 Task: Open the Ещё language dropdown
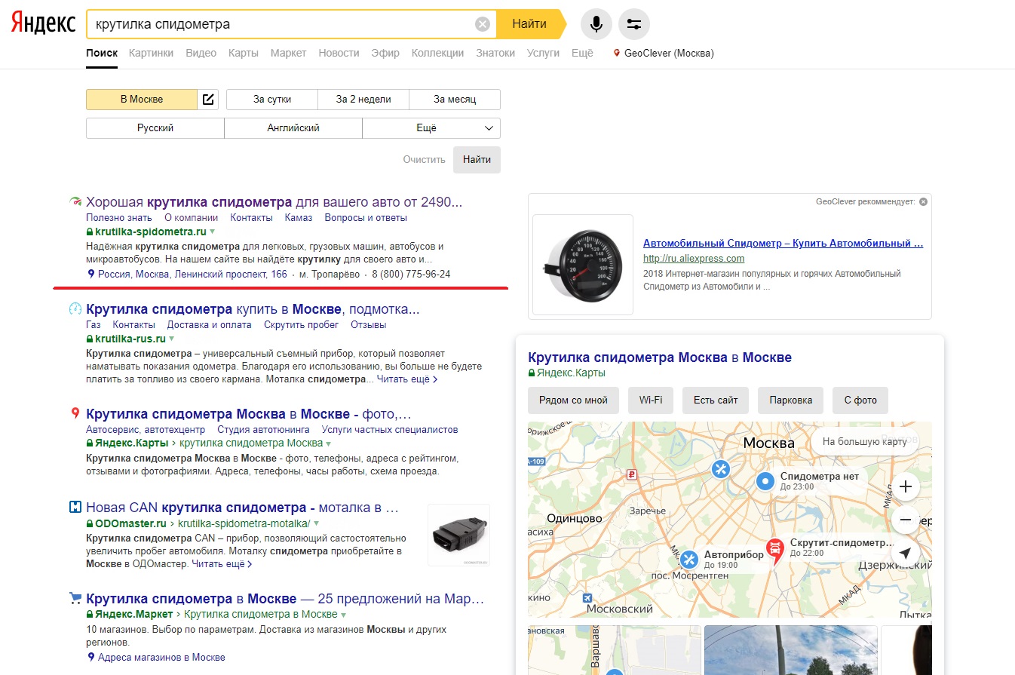coord(431,128)
